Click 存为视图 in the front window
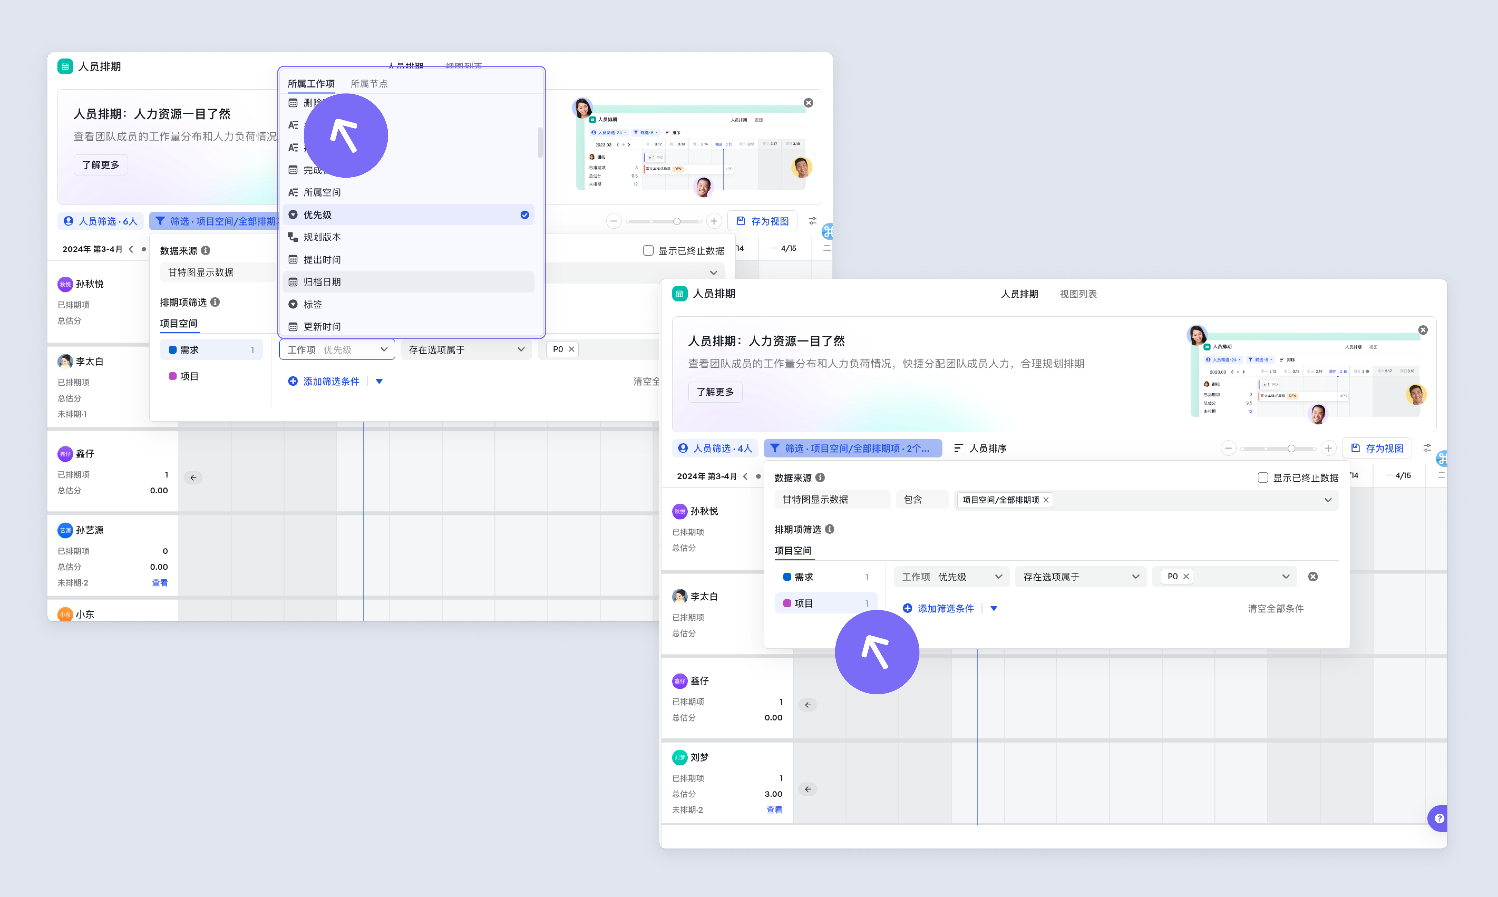 [x=1377, y=448]
